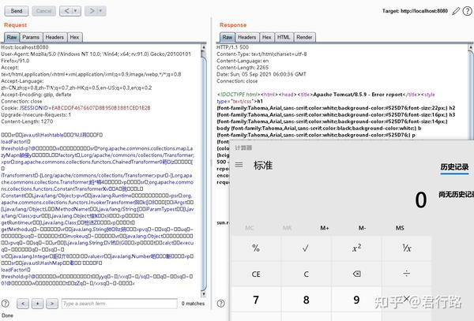
Task: Click the divide key on the calculator
Action: tap(407, 274)
